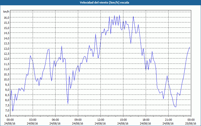The image size is (201, 126).
Task: Click the 03:00 time label
Action: (33, 120)
